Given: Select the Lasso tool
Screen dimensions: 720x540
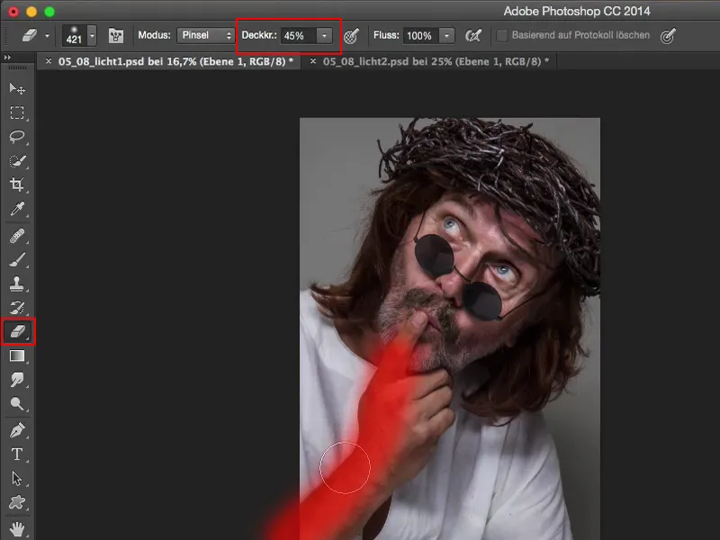Looking at the screenshot, I should (x=17, y=137).
